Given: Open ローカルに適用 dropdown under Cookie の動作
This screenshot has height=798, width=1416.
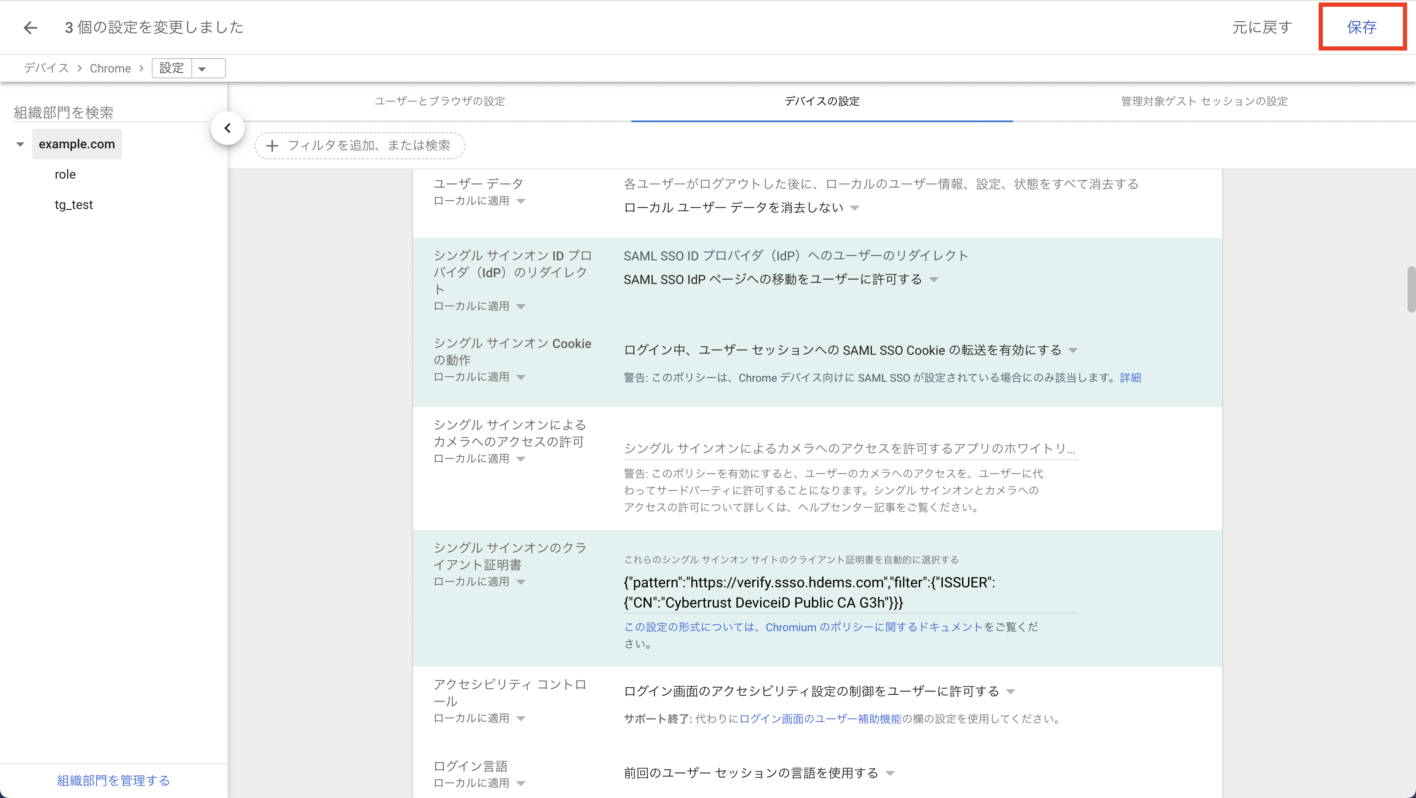Looking at the screenshot, I should [x=479, y=377].
